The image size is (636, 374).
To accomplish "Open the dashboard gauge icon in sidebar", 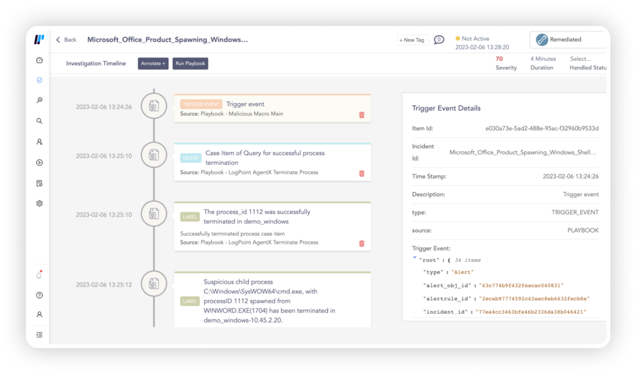I will tap(39, 60).
